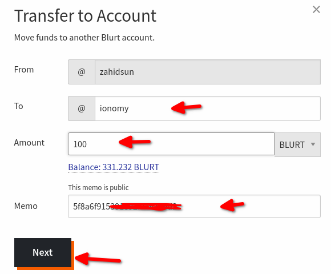
Task: Click the Amount label
Action: [x=29, y=143]
